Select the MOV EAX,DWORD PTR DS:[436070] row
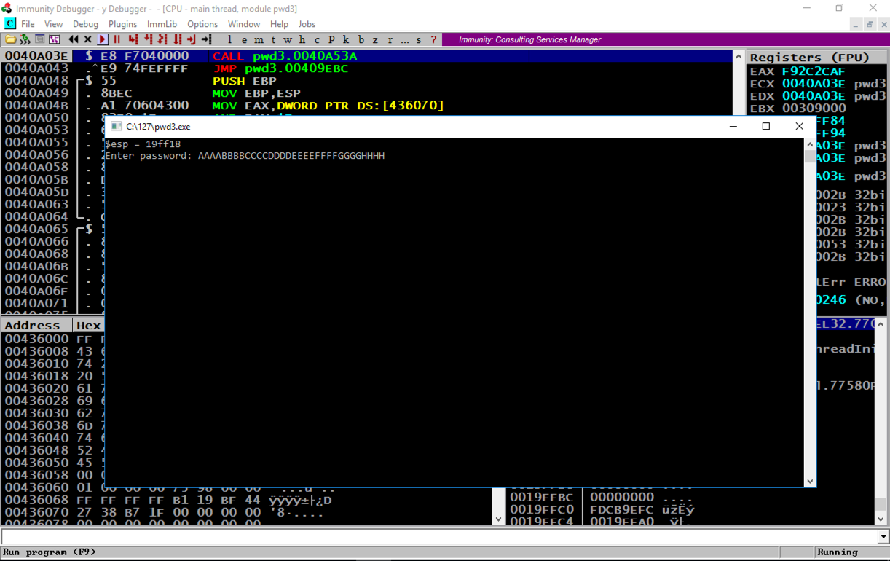This screenshot has height=561, width=890. pyautogui.click(x=366, y=106)
